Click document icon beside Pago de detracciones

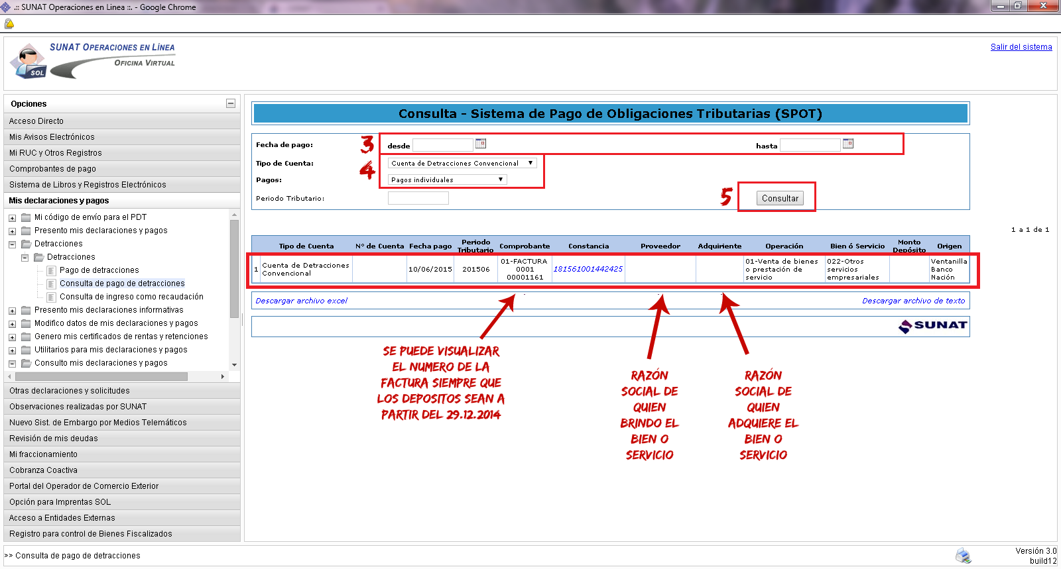pyautogui.click(x=51, y=270)
